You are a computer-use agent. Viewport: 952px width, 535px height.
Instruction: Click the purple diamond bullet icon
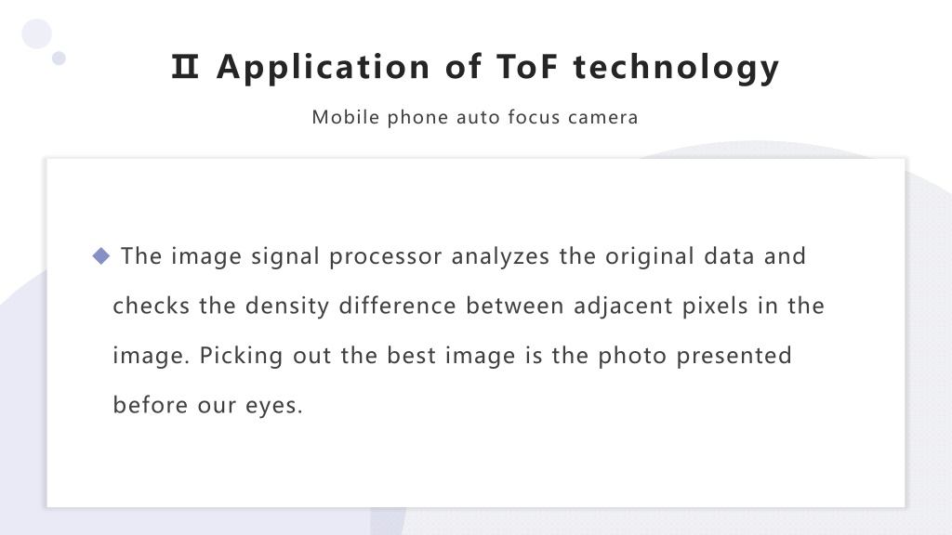100,256
